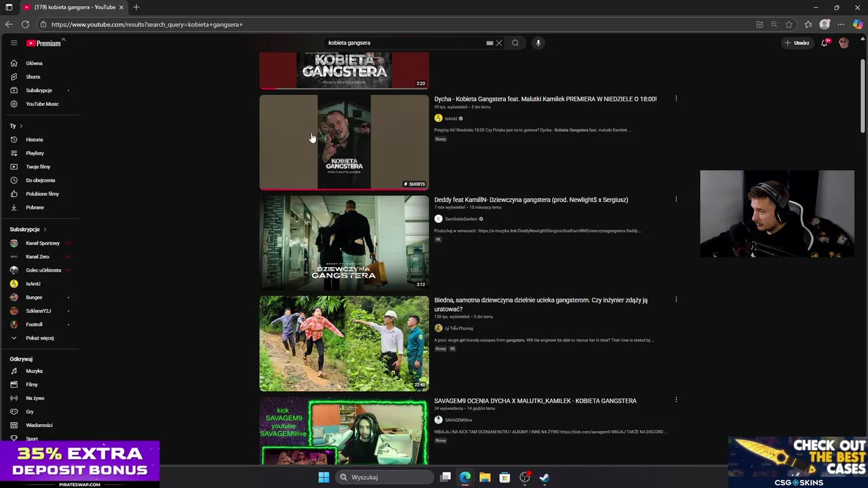Reload the page with the browser refresh button

[x=25, y=24]
